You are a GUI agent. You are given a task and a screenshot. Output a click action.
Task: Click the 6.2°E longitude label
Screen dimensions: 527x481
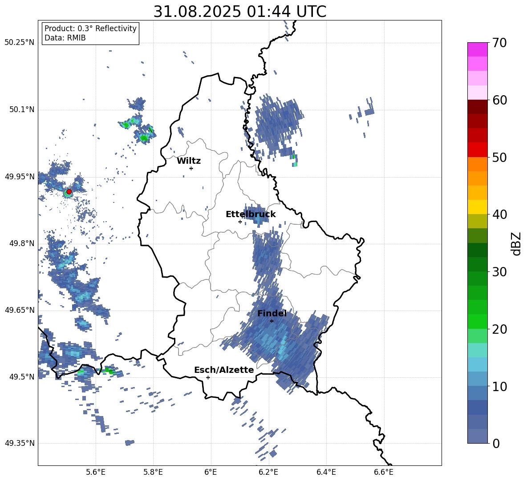coord(268,472)
